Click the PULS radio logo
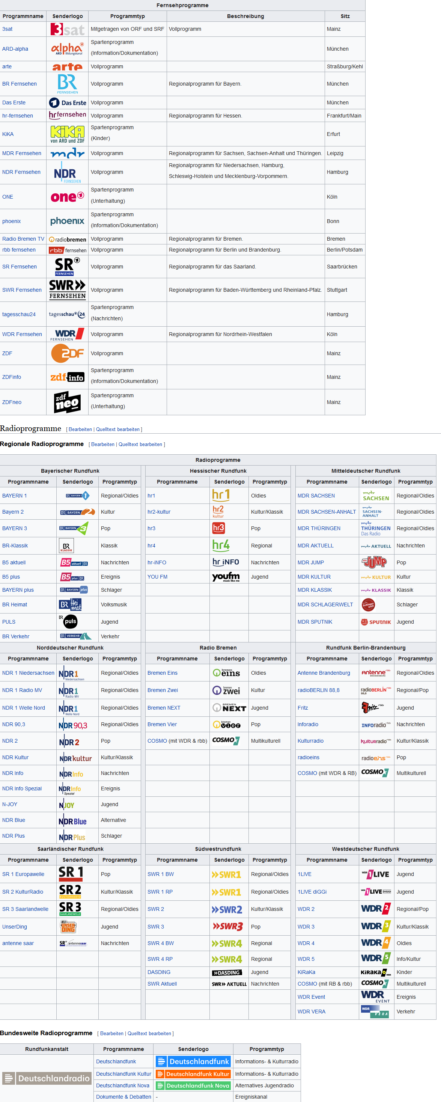Image resolution: width=441 pixels, height=1102 pixels. point(68,621)
